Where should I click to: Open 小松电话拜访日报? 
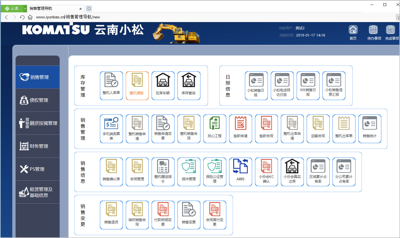coord(282,86)
